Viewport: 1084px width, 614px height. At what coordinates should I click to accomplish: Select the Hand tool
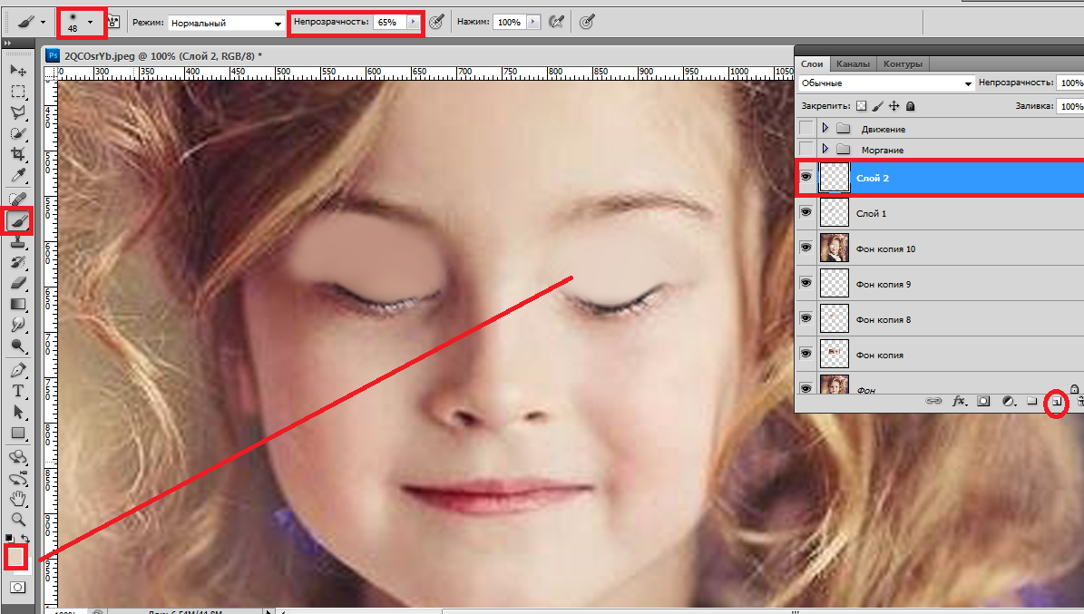18,499
